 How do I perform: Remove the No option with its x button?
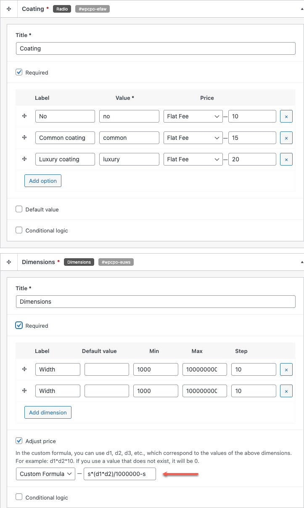[286, 116]
